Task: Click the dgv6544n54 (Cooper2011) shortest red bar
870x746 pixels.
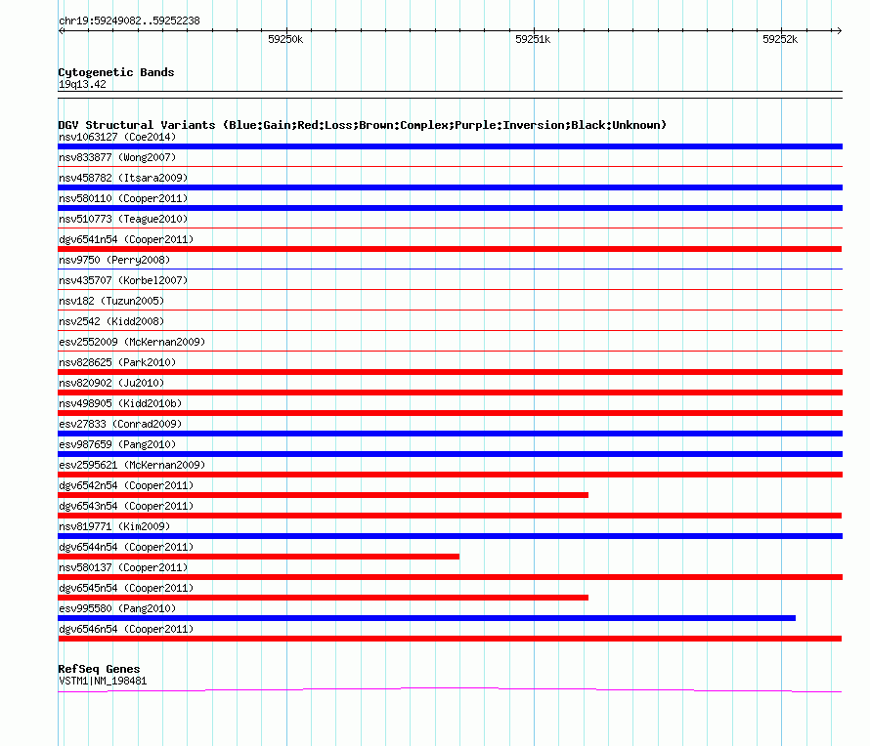Action: point(259,557)
